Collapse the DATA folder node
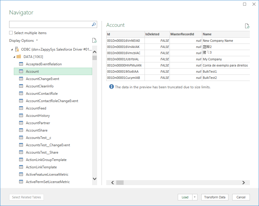This screenshot has width=259, height=206. point(14,57)
